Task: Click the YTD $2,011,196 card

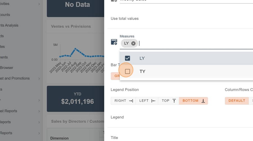Action: [77, 98]
